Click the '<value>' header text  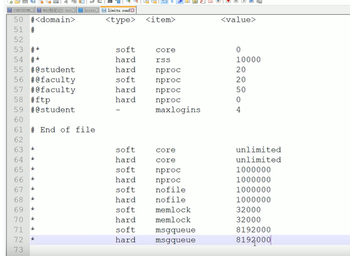click(x=238, y=20)
